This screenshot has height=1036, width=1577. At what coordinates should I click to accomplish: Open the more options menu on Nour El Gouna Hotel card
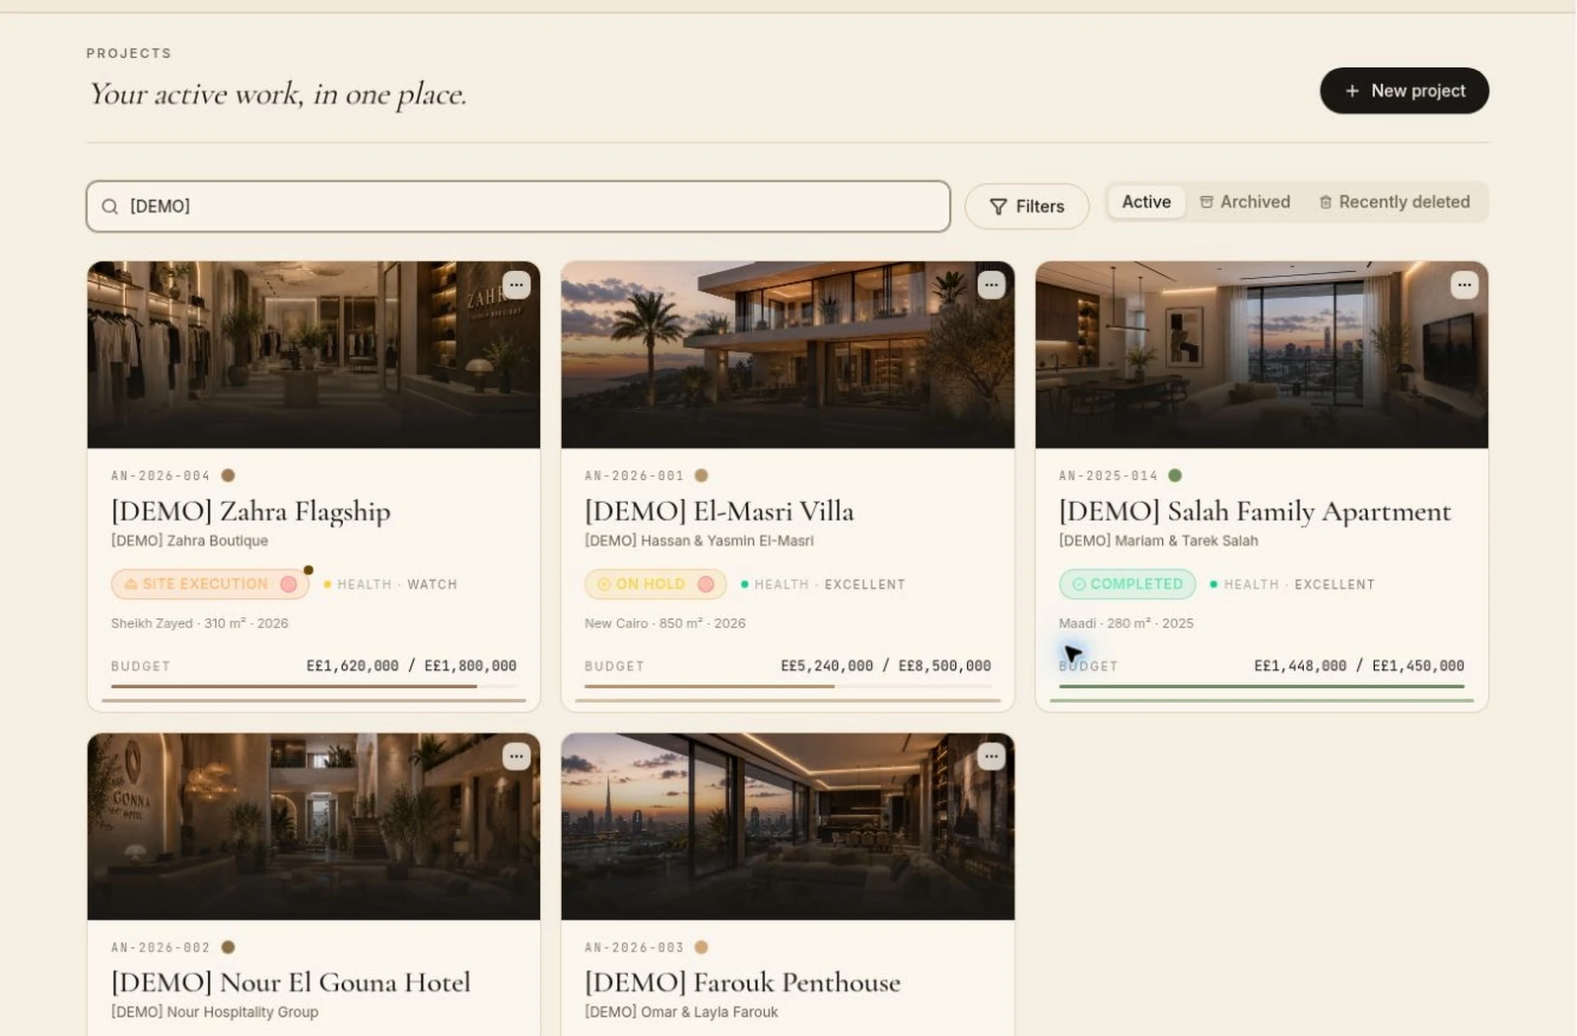[x=516, y=756]
